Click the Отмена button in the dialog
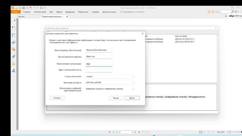This screenshot has width=242, height=136. (x=57, y=98)
